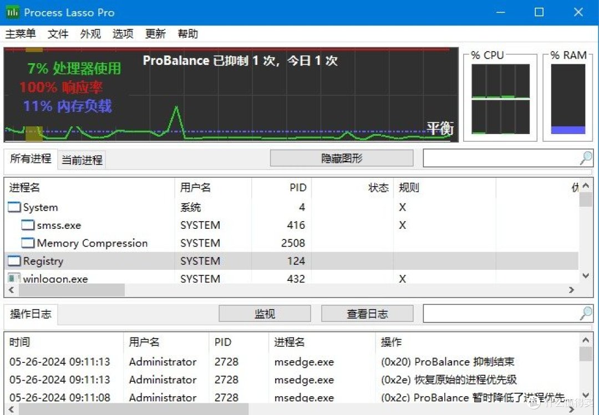
Task: Click the Process Lasso icon in the title bar
Action: click(12, 12)
